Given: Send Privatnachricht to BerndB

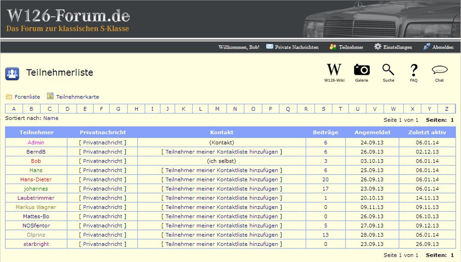Looking at the screenshot, I should point(102,152).
